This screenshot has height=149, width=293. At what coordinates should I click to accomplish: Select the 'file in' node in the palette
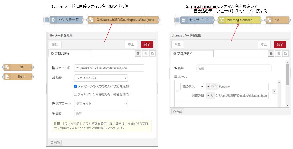[18, 77]
